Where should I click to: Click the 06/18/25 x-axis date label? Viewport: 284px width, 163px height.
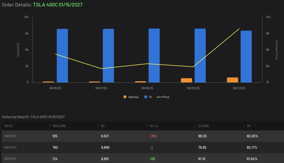coord(147,88)
